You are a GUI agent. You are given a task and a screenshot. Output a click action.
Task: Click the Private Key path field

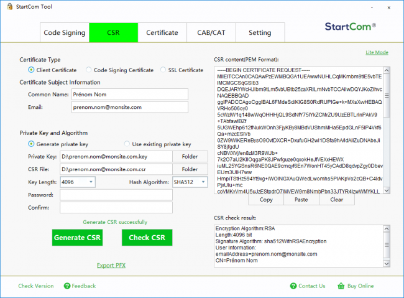tap(116, 157)
